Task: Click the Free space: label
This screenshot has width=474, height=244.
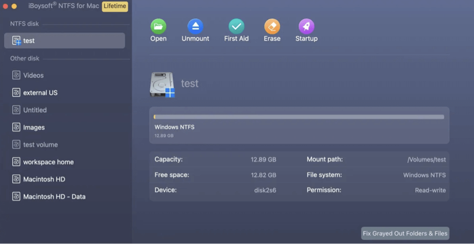Action: point(172,175)
